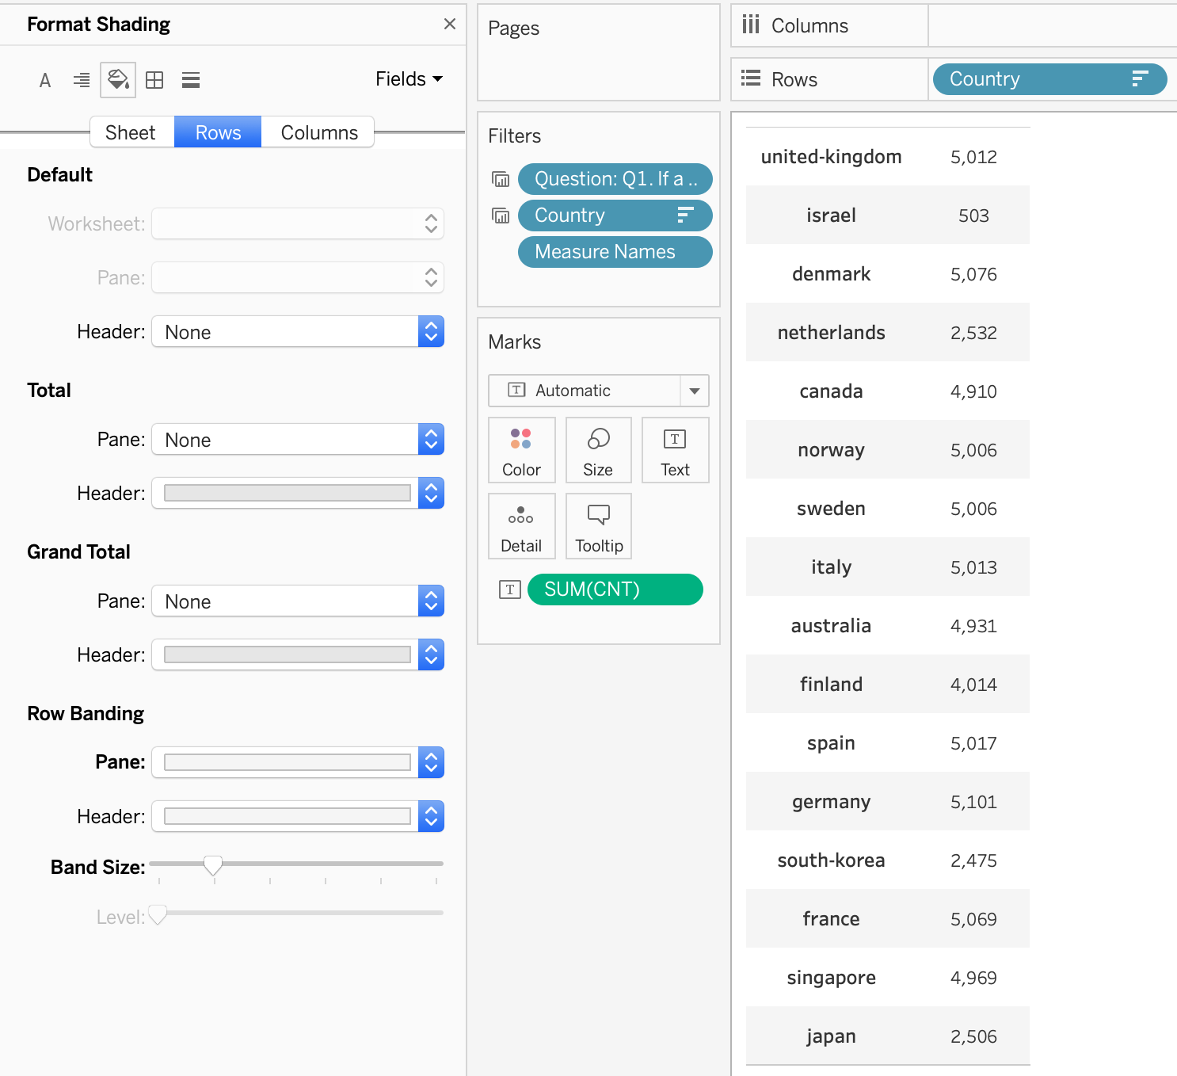Switch to the Sheet tab
1177x1076 pixels.
point(131,132)
